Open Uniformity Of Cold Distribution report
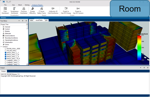The height and width of the screenshot is (97, 150). [x=53, y=10]
